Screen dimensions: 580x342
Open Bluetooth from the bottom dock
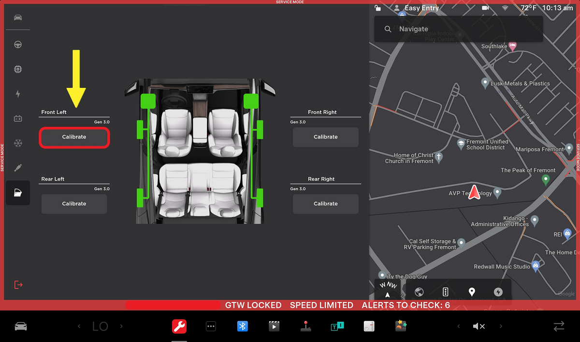pyautogui.click(x=242, y=327)
